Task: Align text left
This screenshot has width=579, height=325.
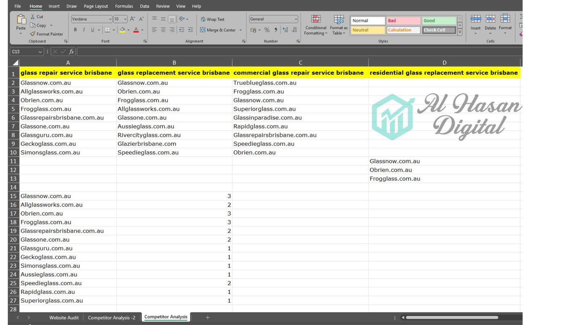Action: [x=155, y=30]
